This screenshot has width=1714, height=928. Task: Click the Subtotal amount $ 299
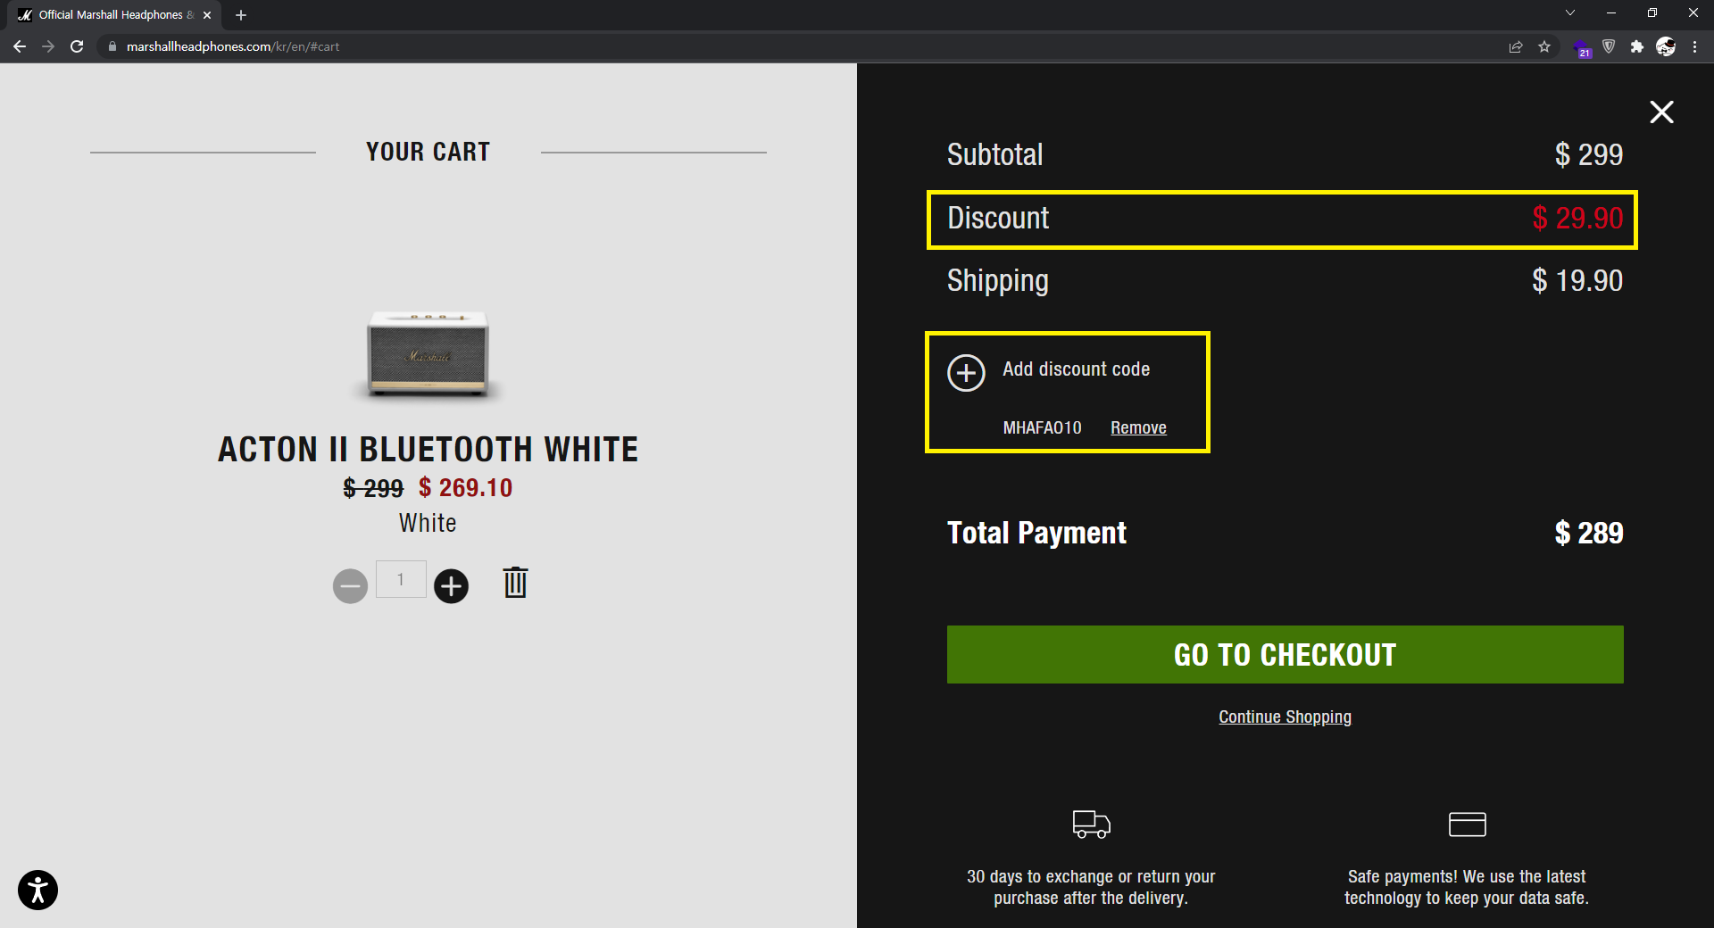1588,154
